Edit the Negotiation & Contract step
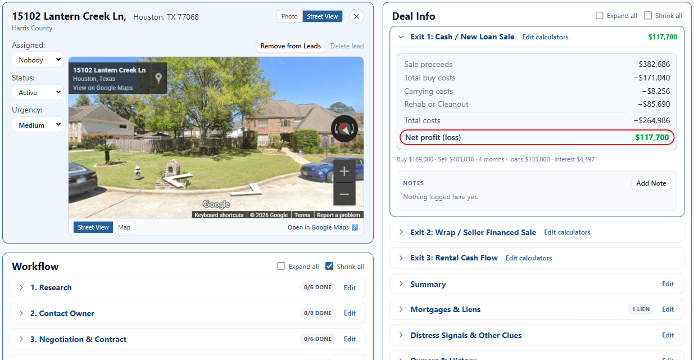The height and width of the screenshot is (360, 694). click(350, 339)
